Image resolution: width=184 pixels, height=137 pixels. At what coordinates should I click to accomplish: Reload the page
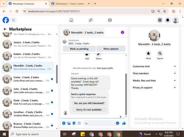click(x=17, y=11)
